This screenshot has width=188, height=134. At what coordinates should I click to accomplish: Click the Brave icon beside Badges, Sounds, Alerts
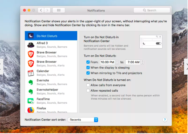point(31,63)
